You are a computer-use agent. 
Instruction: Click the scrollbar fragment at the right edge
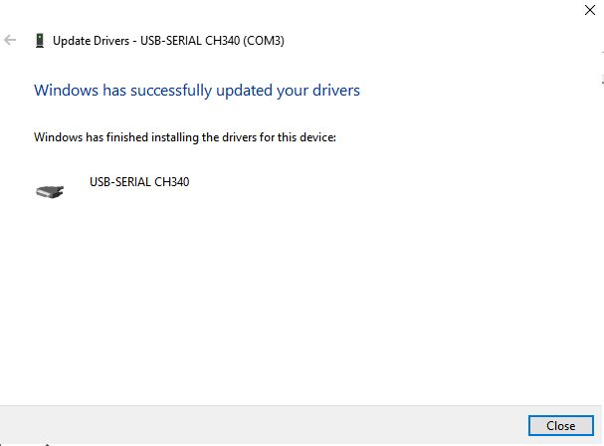(x=602, y=68)
